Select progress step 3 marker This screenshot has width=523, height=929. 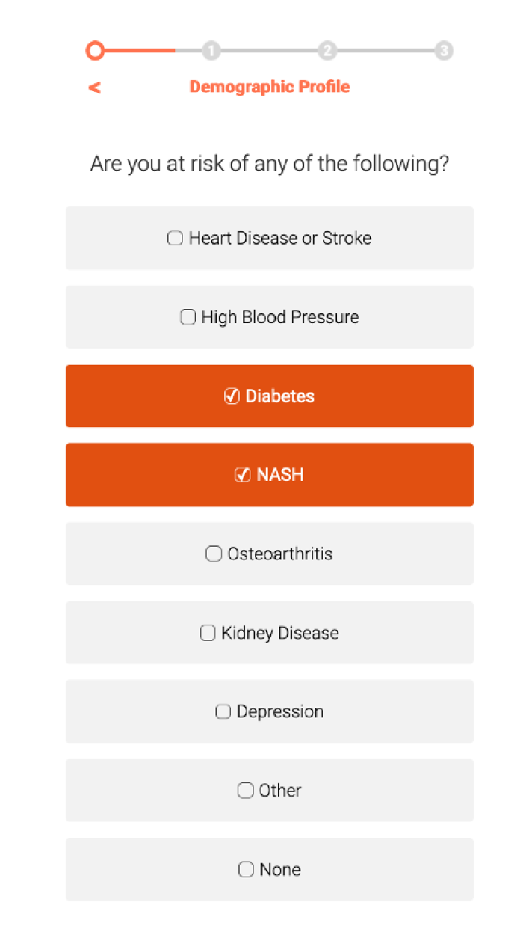pyautogui.click(x=444, y=50)
